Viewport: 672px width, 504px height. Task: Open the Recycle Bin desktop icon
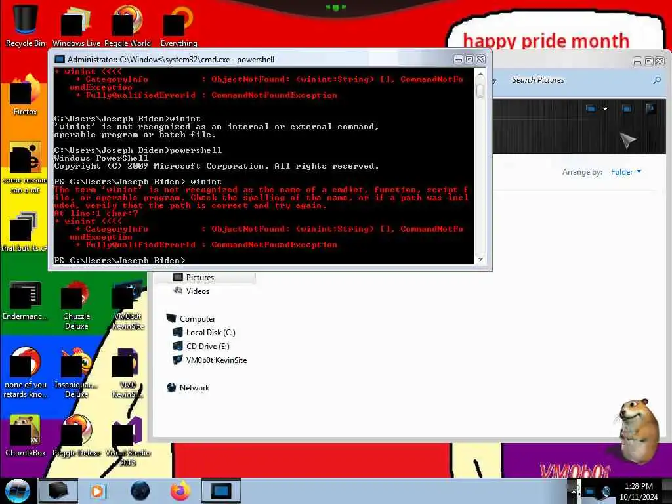point(26,26)
